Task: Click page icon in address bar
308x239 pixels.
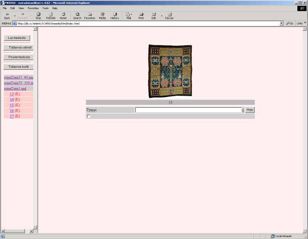Action: coord(15,24)
